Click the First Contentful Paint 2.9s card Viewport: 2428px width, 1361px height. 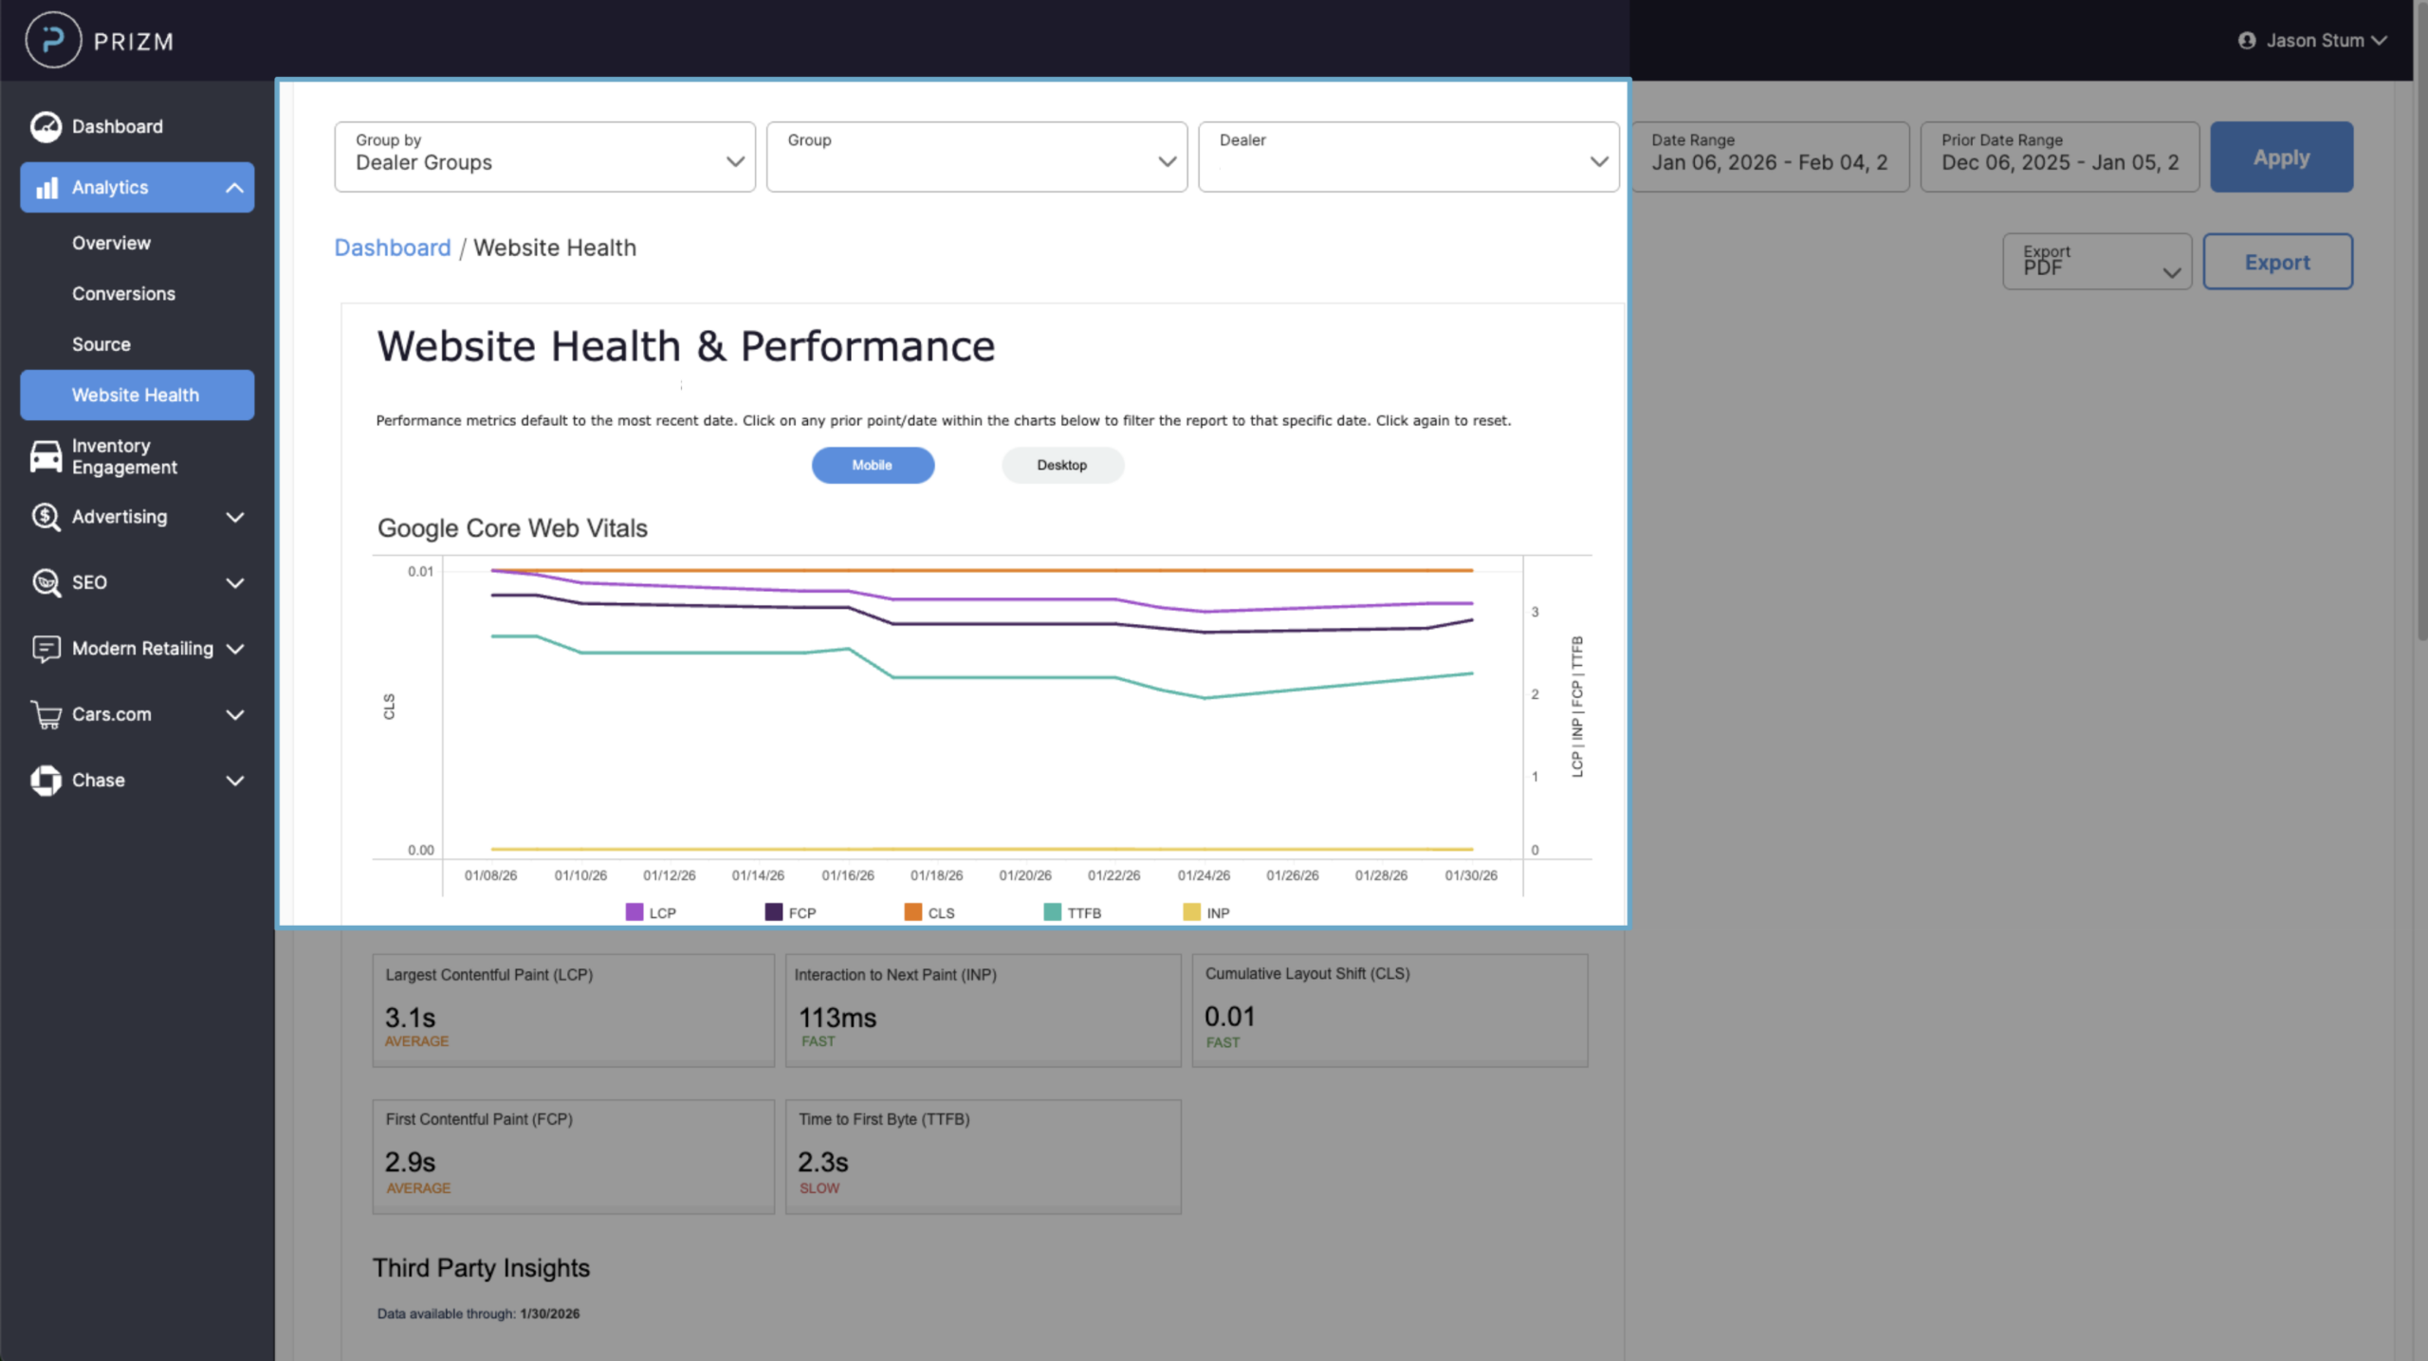(573, 1157)
